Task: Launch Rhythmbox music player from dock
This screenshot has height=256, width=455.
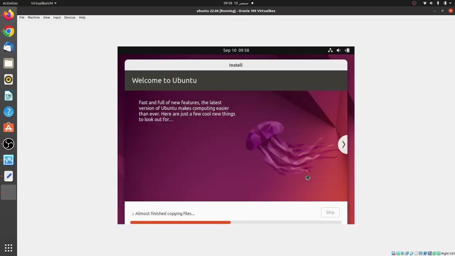Action: pos(9,80)
